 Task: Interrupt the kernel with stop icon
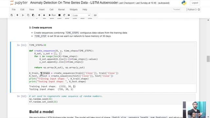click(59, 15)
